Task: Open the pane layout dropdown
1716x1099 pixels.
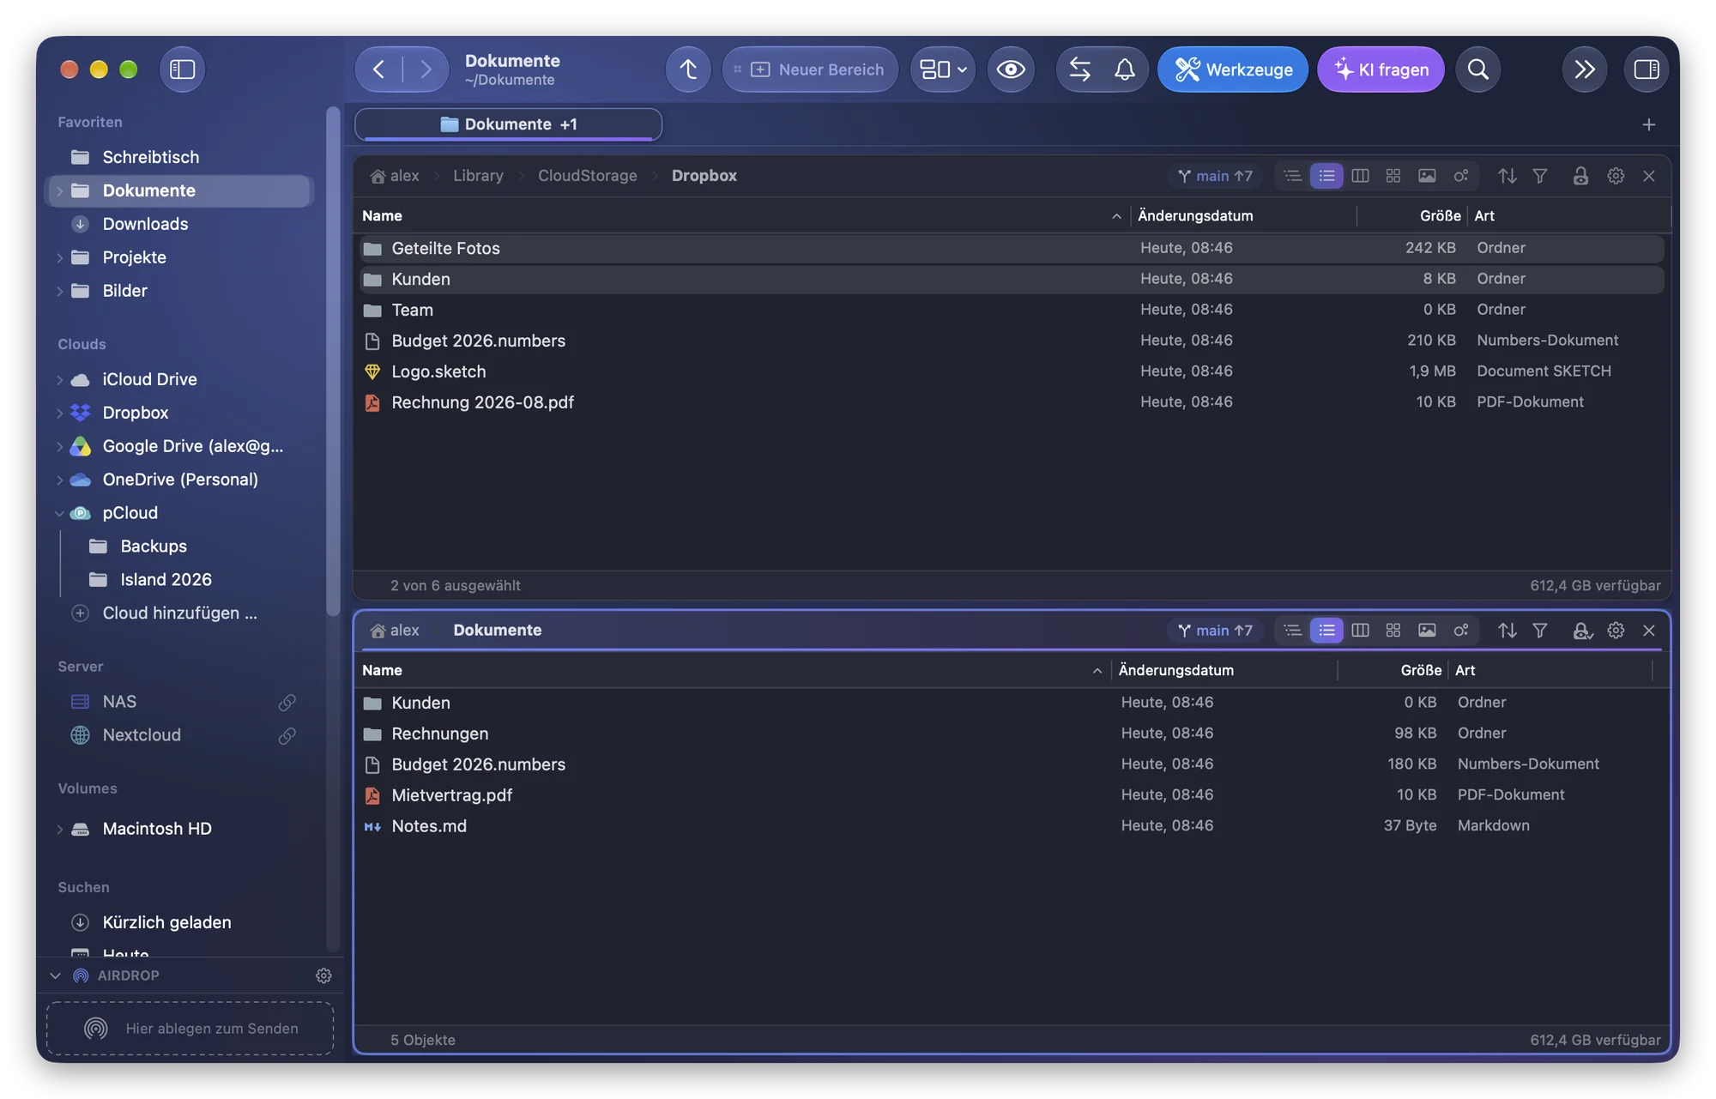Action: pos(943,69)
